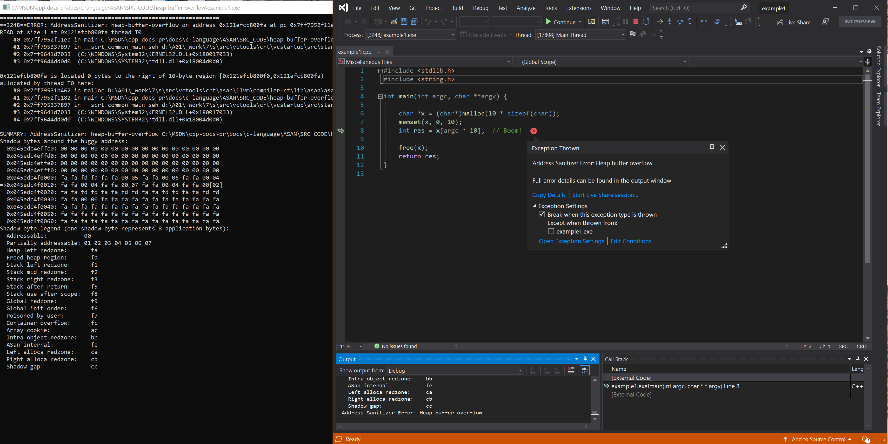Click the Restart debug session icon
This screenshot has width=888, height=444.
tap(645, 22)
